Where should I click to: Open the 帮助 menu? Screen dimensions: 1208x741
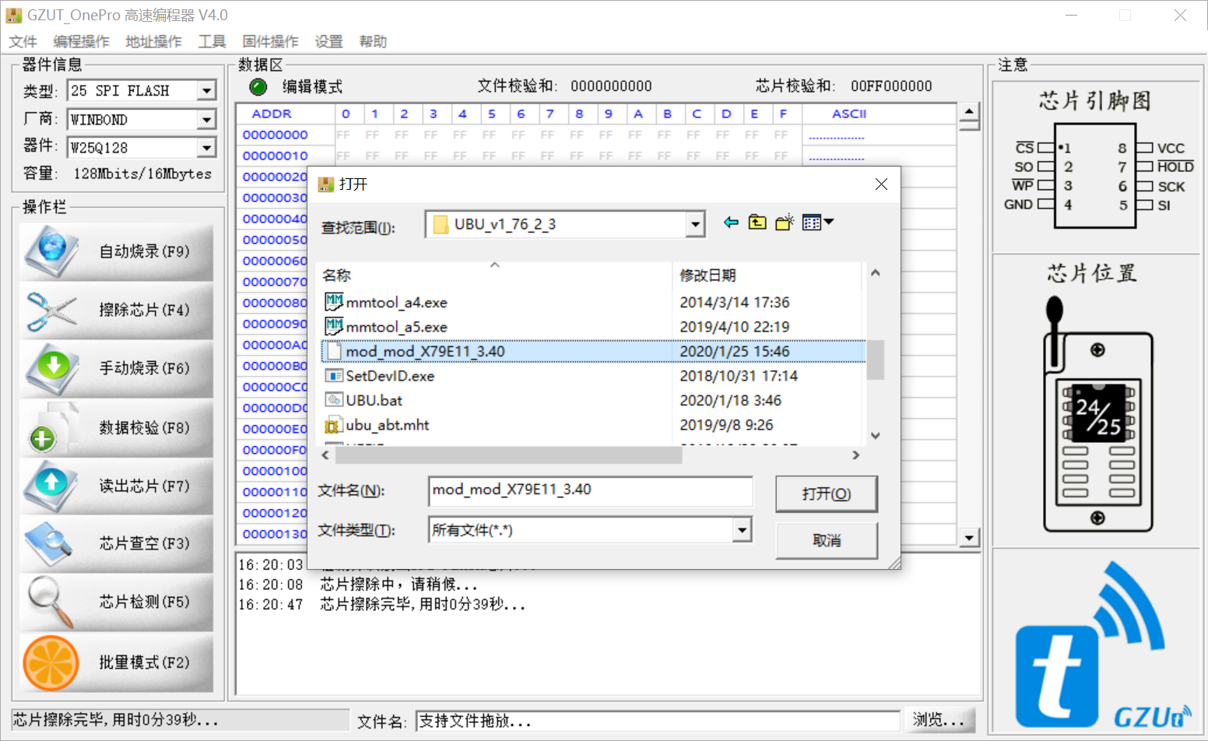tap(373, 41)
